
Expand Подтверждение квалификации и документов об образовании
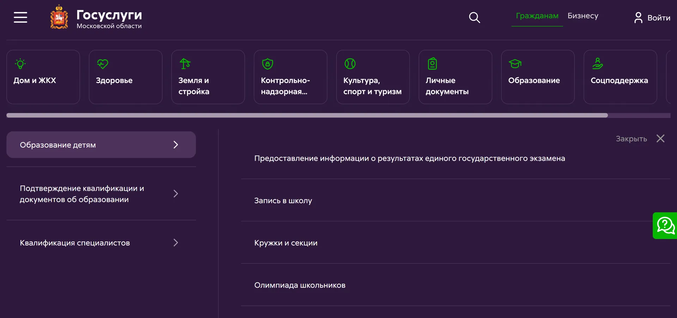[x=175, y=194]
